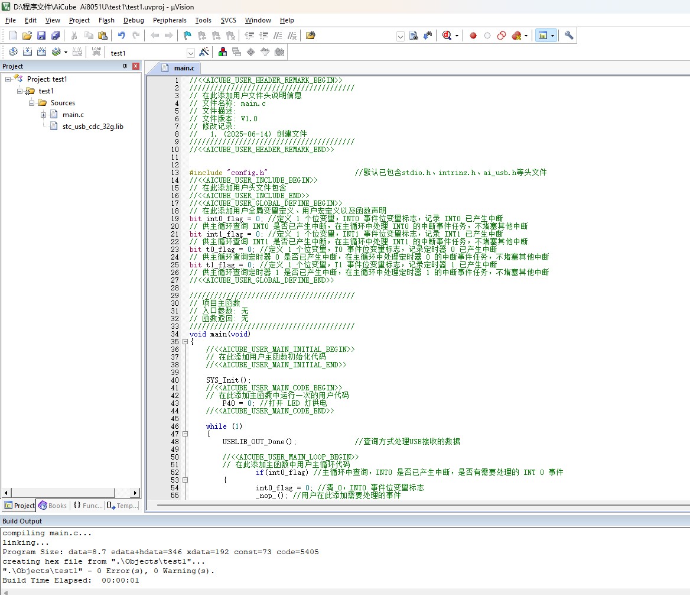The image size is (690, 595).
Task: Open configuration with the wrench icon
Action: coord(568,35)
